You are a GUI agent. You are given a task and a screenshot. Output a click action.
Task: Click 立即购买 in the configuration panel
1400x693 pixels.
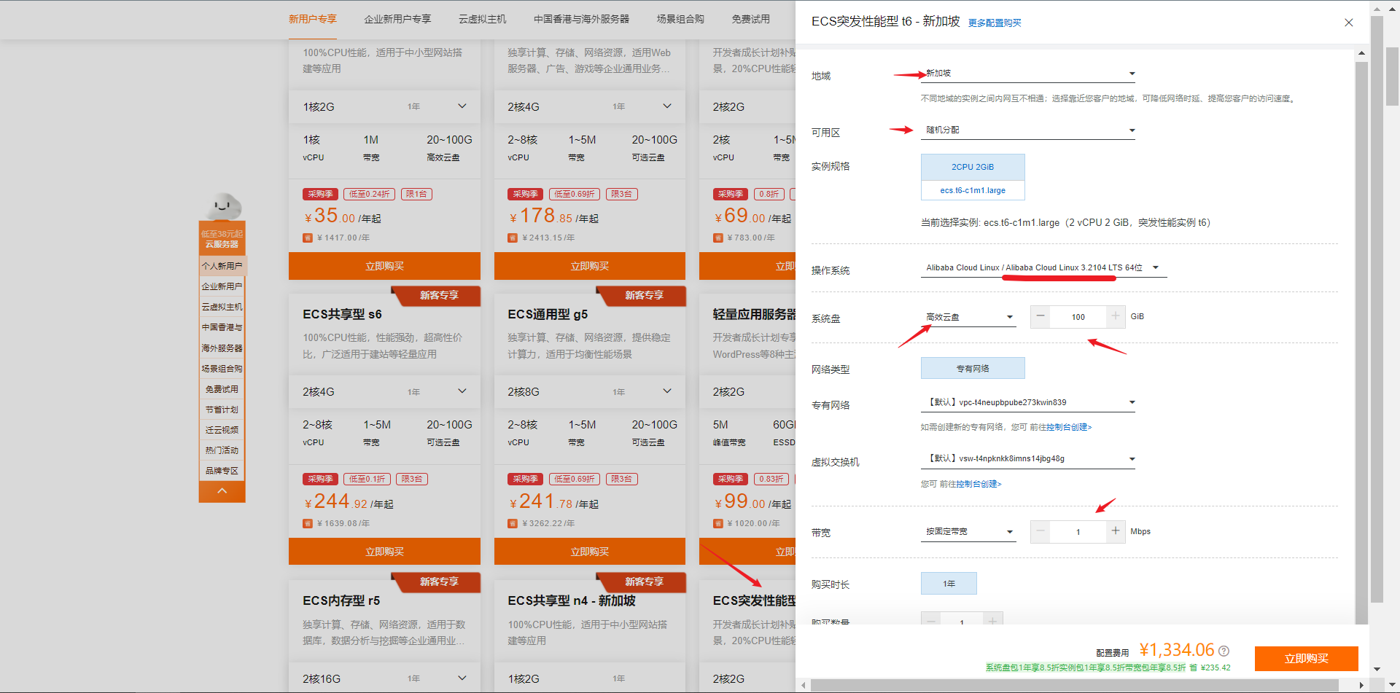pos(1306,659)
